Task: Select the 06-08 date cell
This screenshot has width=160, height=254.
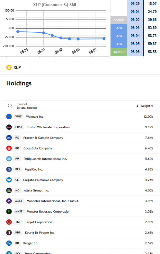Action: click(135, 52)
